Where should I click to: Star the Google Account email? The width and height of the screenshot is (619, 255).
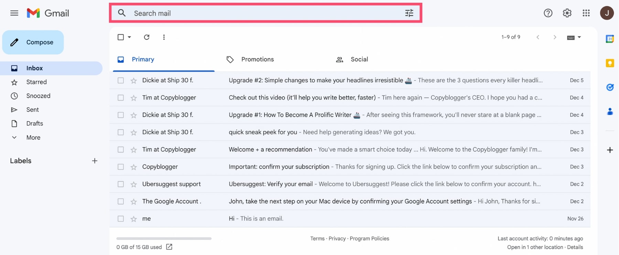click(x=134, y=201)
